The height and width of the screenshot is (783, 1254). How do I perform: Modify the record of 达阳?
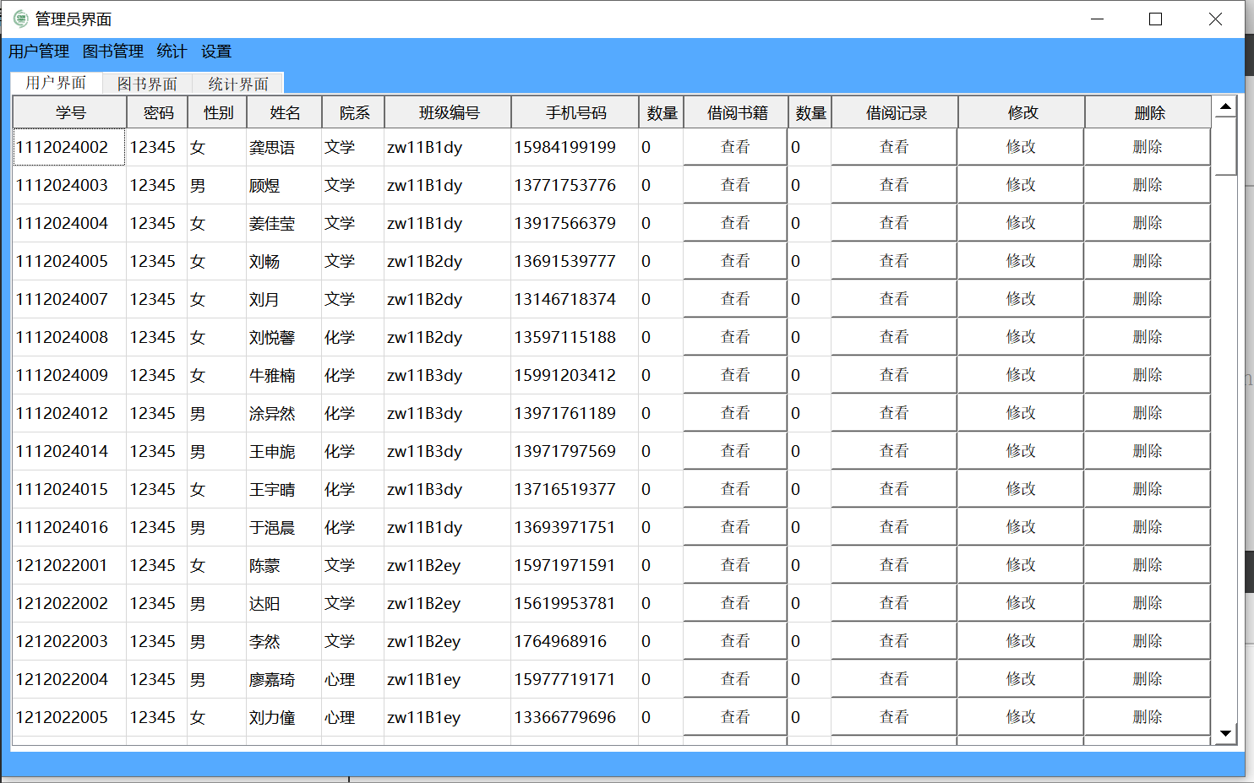pos(1021,603)
